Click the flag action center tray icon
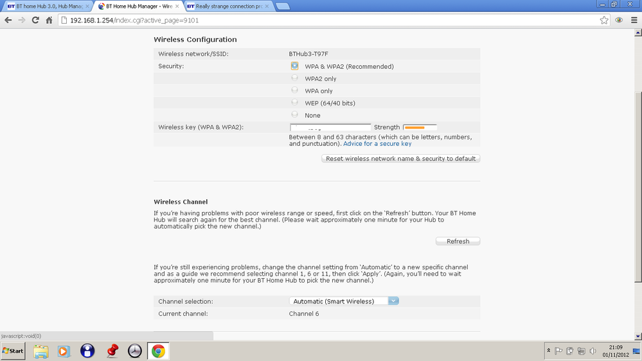This screenshot has width=642, height=361. coord(558,351)
